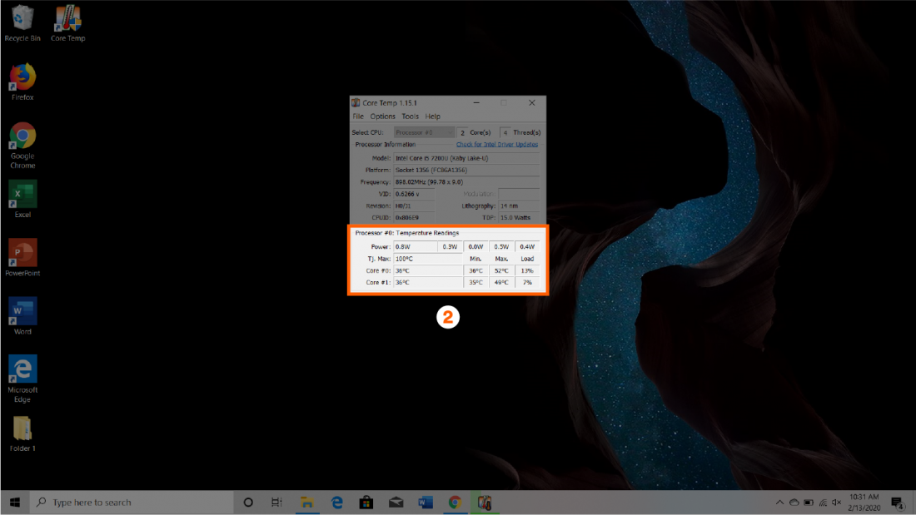Open the Core Temp desktop shortcut
916x515 pixels.
coord(67,20)
